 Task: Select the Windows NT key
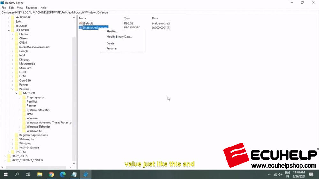pyautogui.click(x=34, y=131)
